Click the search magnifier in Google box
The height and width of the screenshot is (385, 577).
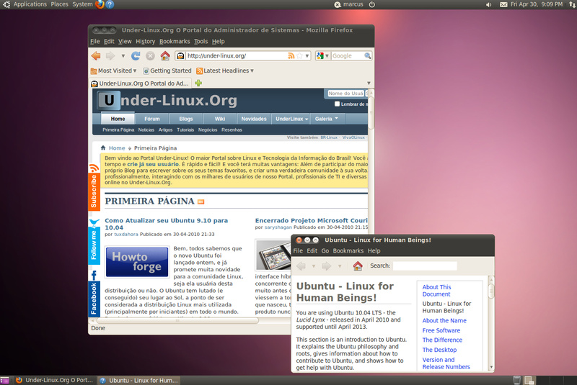point(367,56)
